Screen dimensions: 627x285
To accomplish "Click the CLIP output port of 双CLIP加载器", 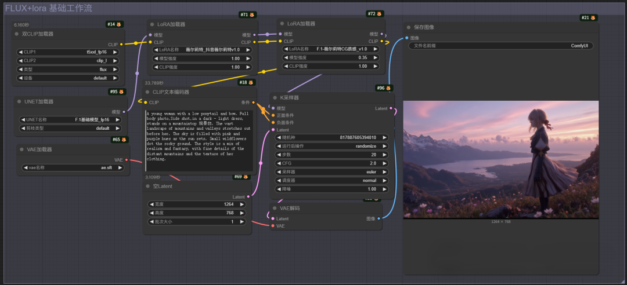I will [121, 44].
